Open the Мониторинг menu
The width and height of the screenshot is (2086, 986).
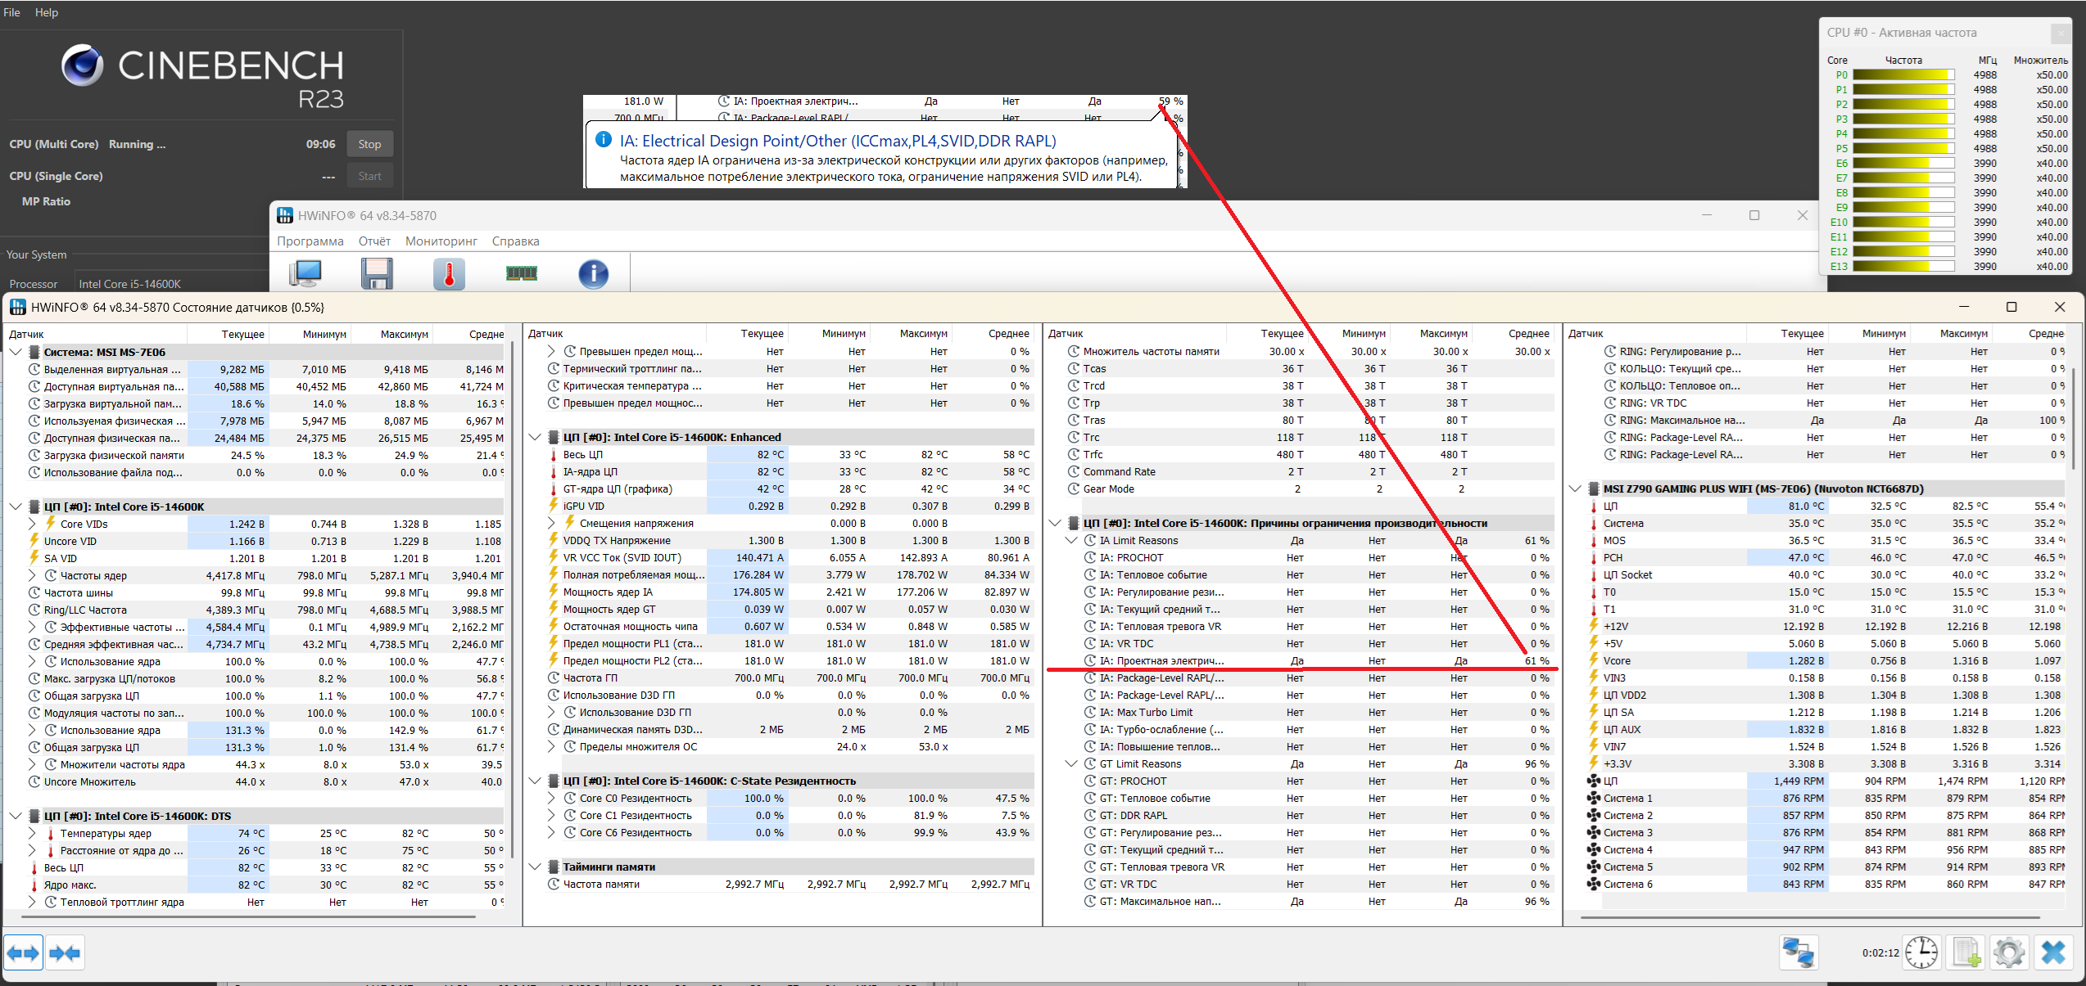coord(441,241)
